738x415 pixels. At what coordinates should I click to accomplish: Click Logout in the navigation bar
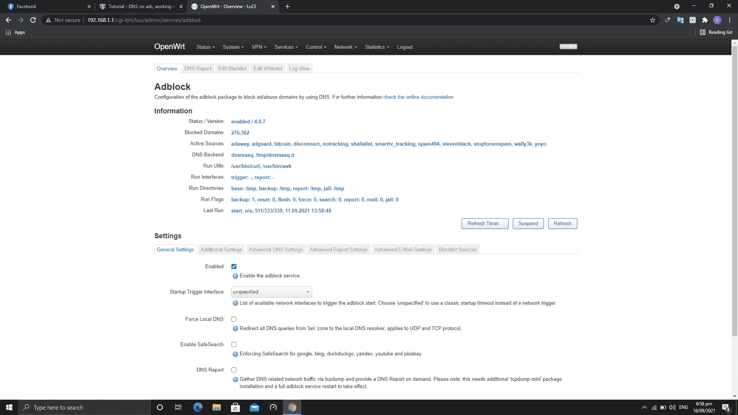point(405,47)
